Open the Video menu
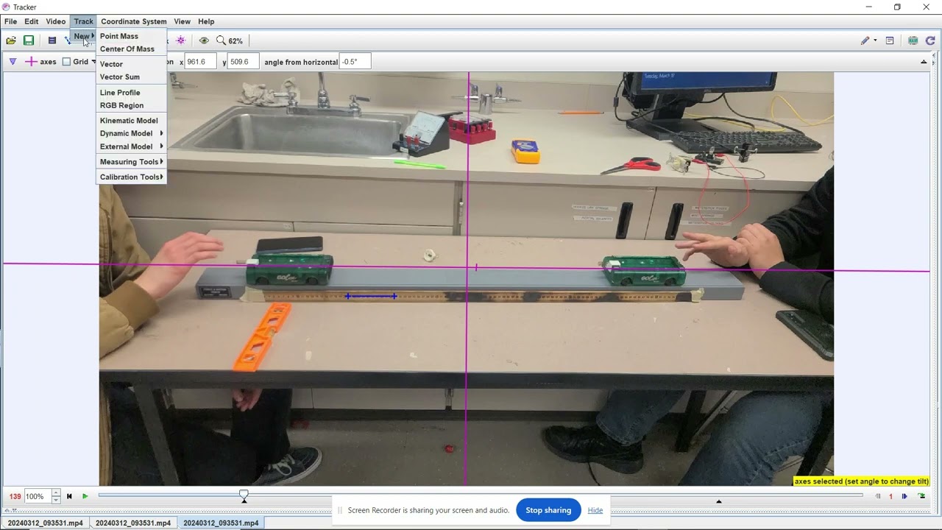The height and width of the screenshot is (530, 942). [56, 21]
